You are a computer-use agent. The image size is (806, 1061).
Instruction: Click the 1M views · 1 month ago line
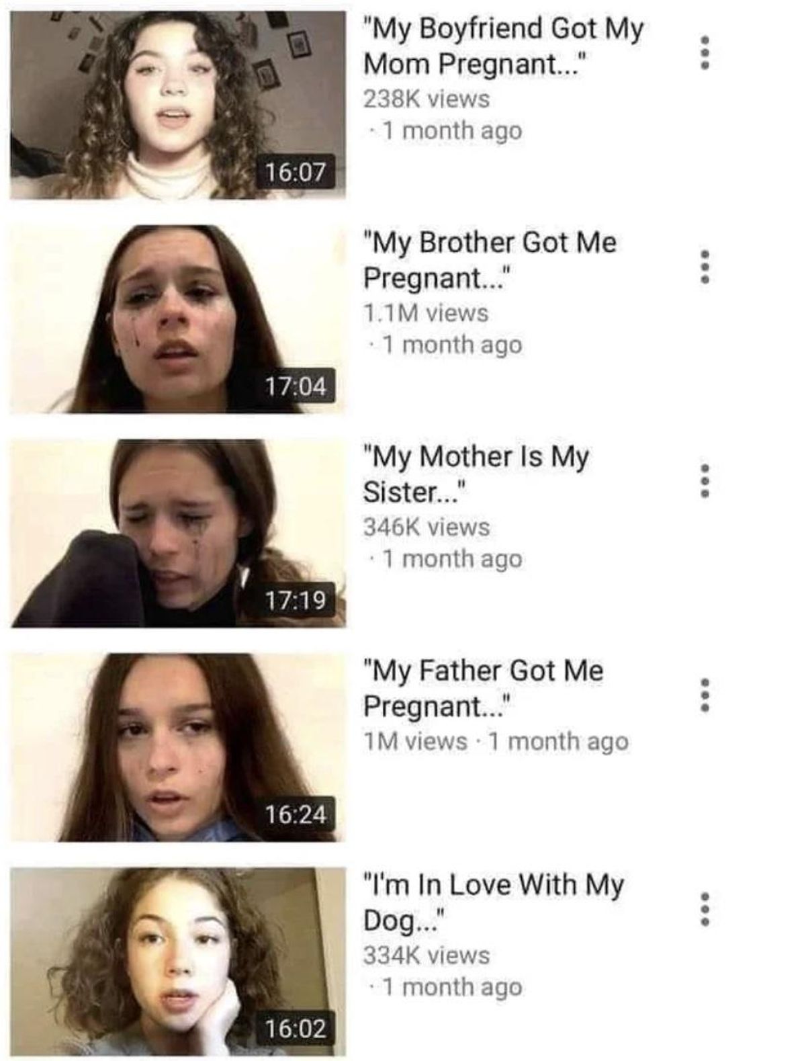(x=496, y=741)
